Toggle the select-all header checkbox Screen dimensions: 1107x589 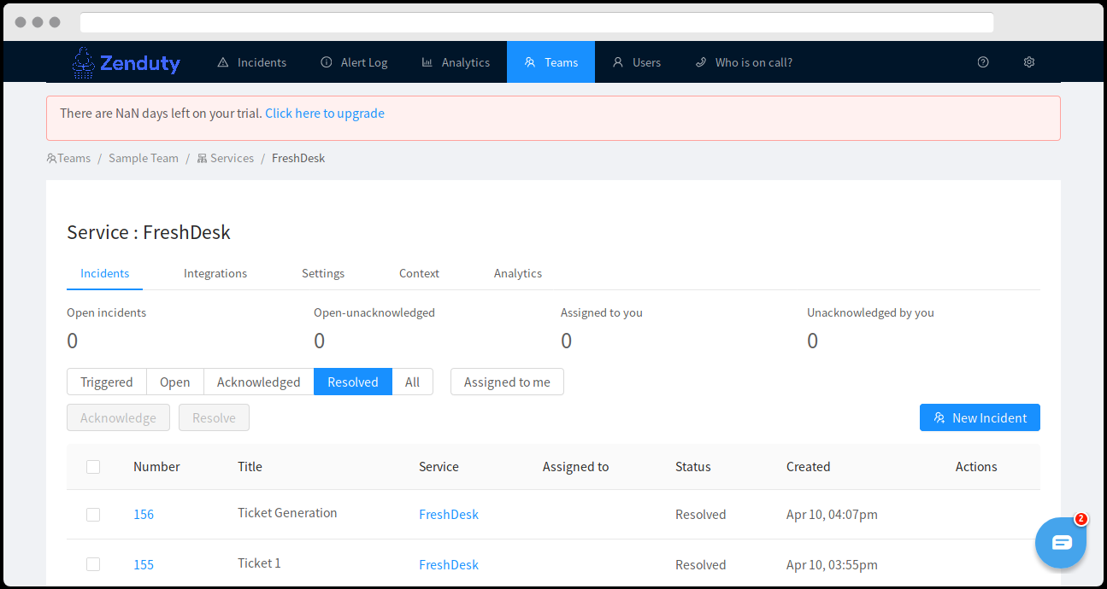click(x=93, y=467)
